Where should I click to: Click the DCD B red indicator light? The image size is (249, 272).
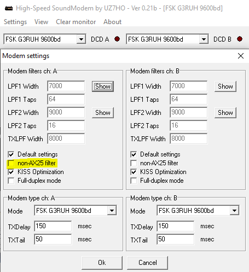240,39
